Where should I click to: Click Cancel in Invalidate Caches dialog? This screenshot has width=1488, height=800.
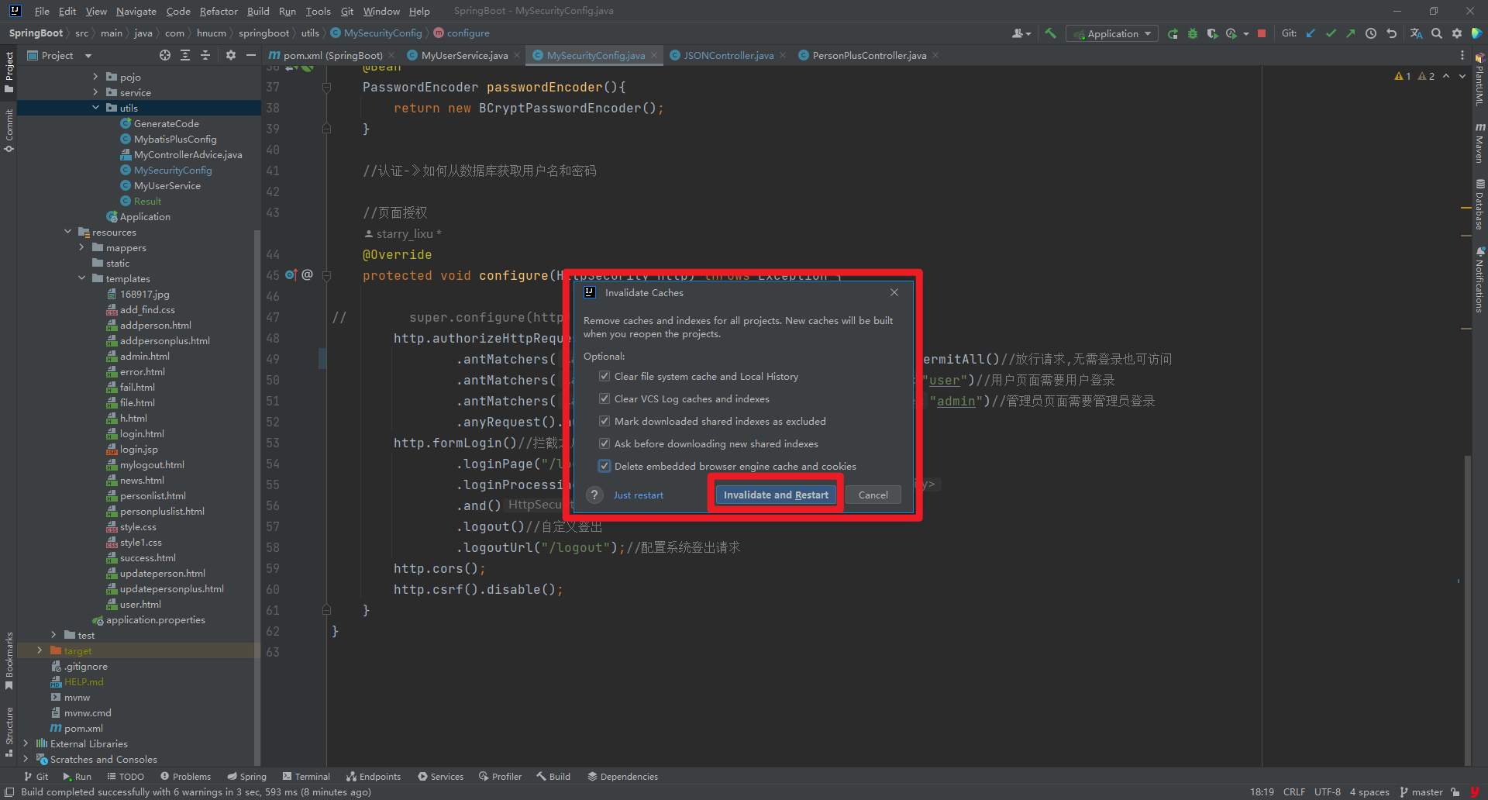coord(873,495)
